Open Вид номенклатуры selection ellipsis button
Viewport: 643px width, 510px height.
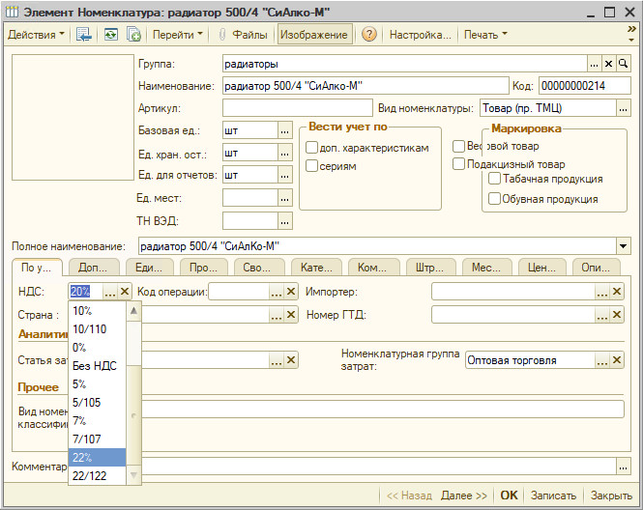623,108
